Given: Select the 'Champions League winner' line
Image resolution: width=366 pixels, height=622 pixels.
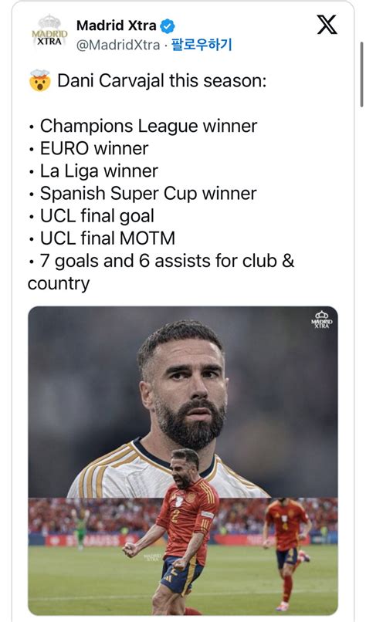Looking at the screenshot, I should point(148,126).
